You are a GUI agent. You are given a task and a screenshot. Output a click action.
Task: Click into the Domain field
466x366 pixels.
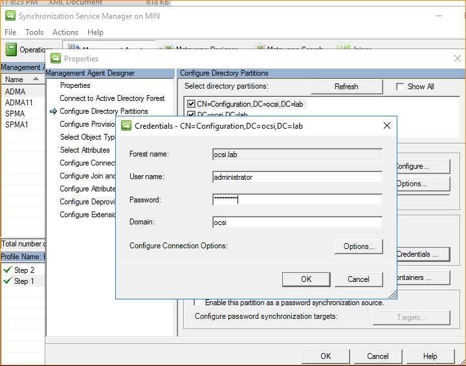[x=297, y=222]
